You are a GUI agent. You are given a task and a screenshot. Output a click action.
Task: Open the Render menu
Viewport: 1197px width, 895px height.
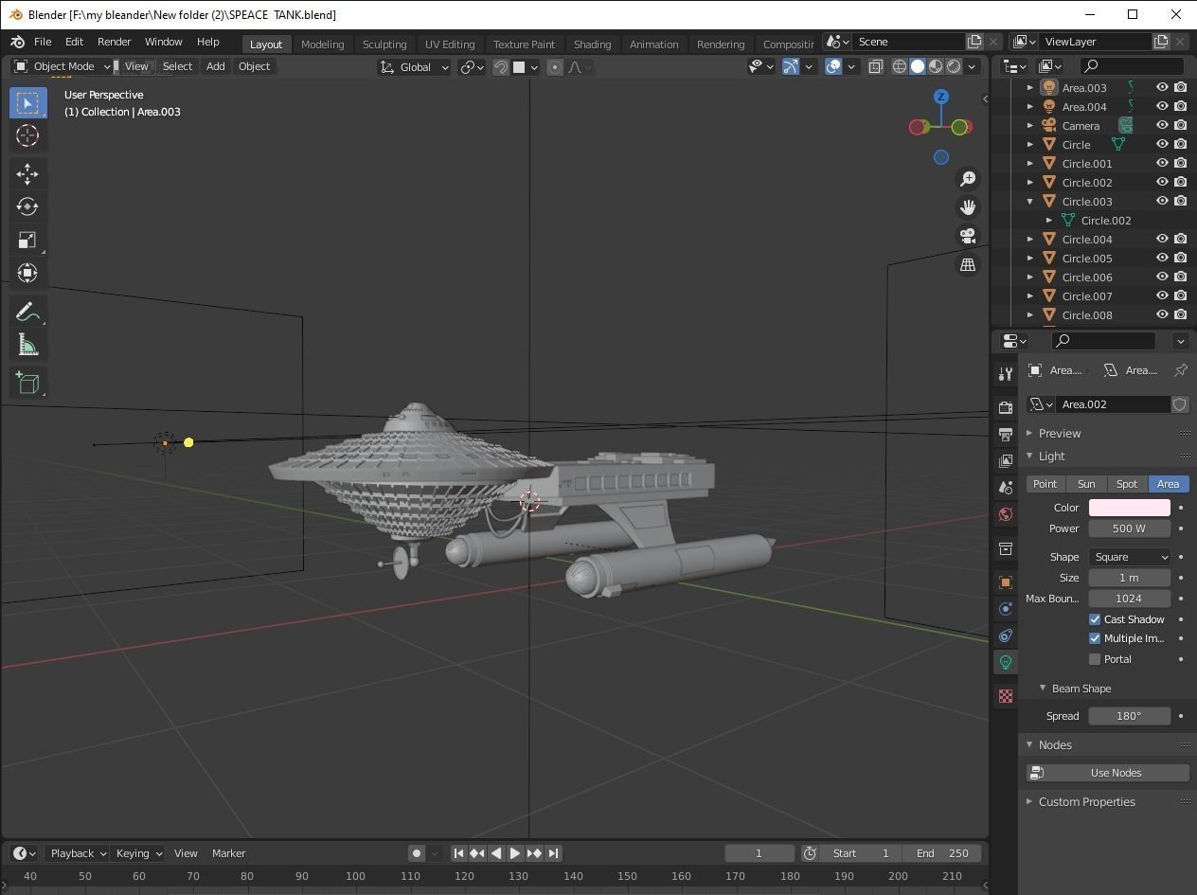tap(114, 42)
